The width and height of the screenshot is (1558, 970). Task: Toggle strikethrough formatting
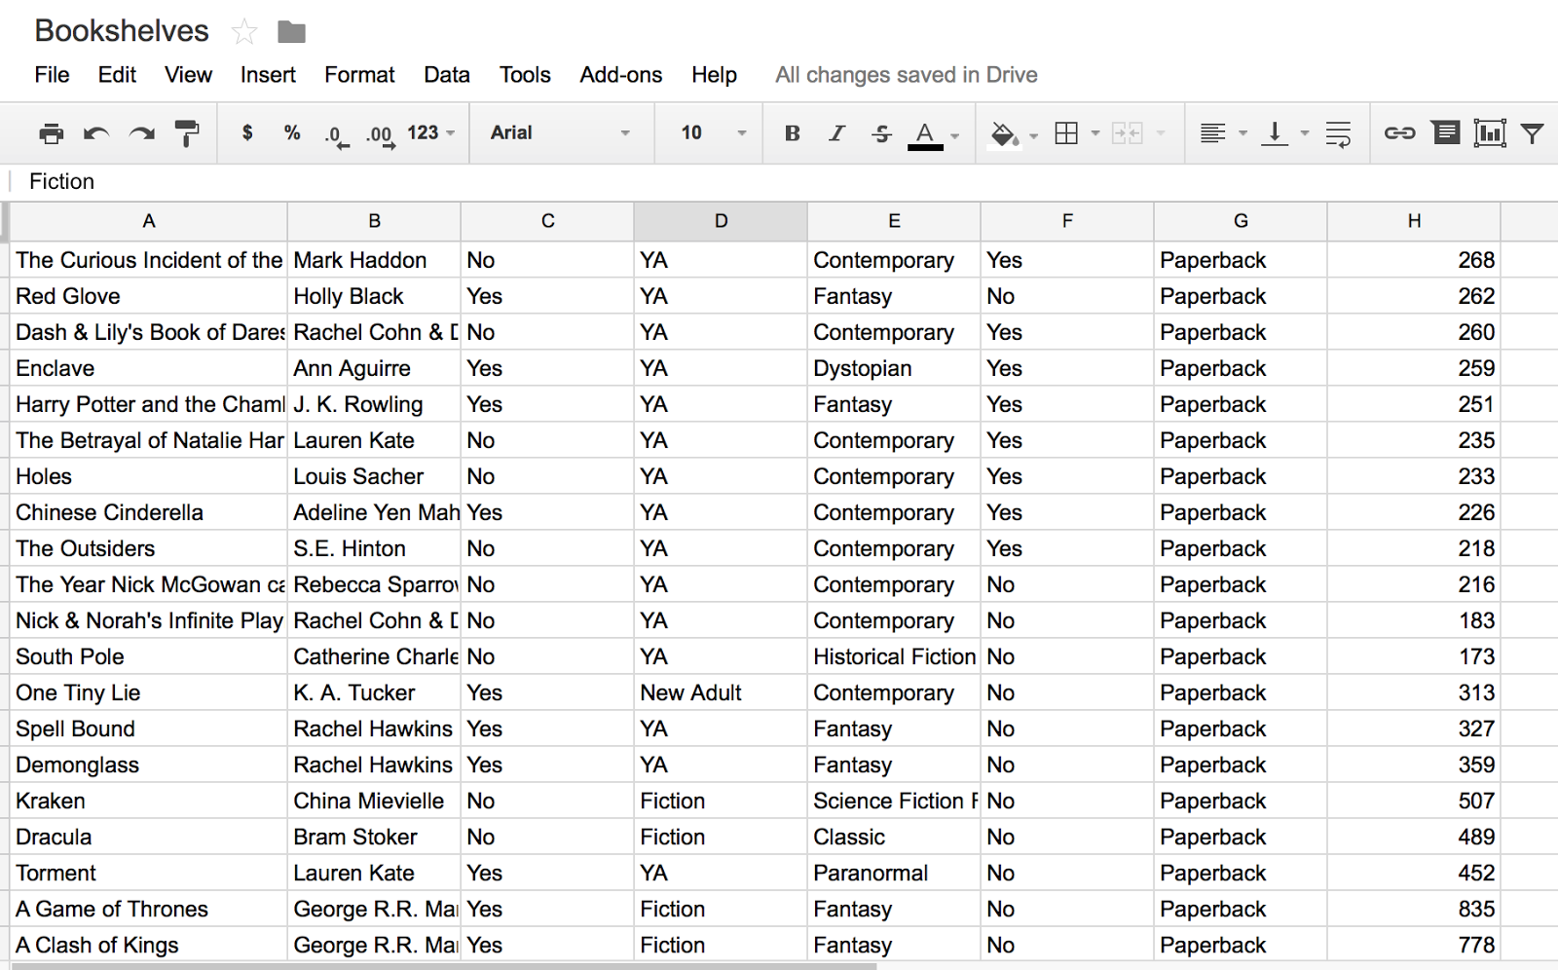point(881,133)
